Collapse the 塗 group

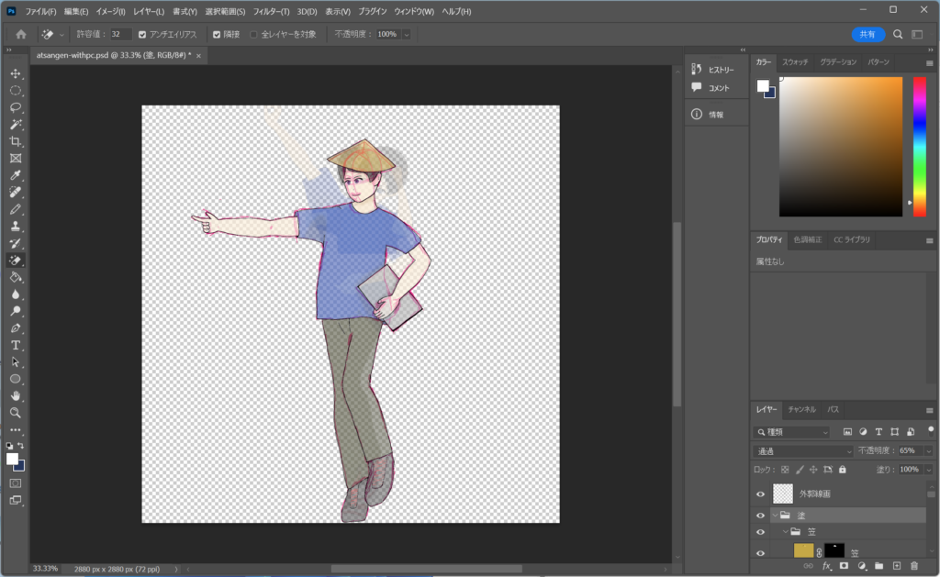pyautogui.click(x=775, y=516)
